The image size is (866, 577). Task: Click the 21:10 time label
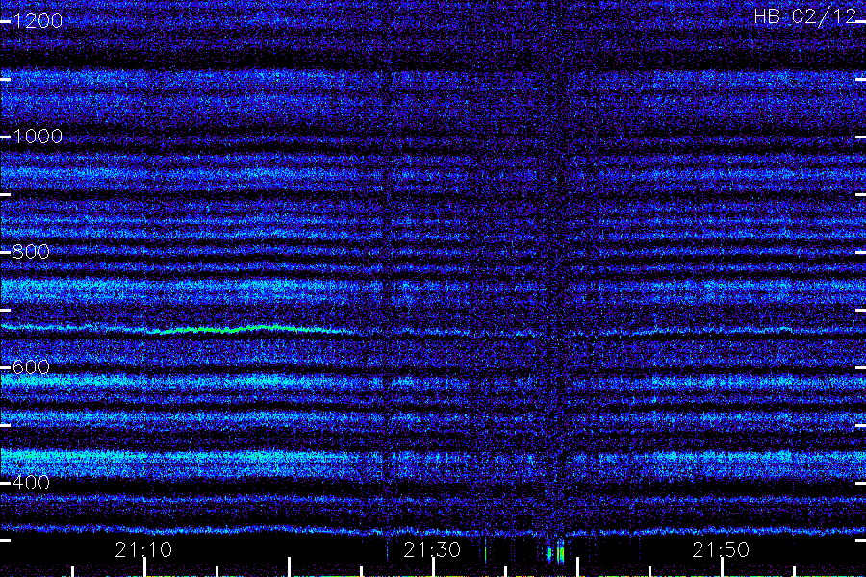[143, 550]
